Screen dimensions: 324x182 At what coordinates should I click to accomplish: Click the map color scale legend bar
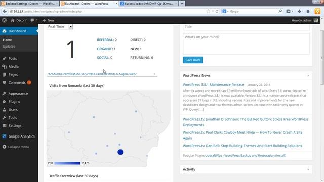click(67, 163)
